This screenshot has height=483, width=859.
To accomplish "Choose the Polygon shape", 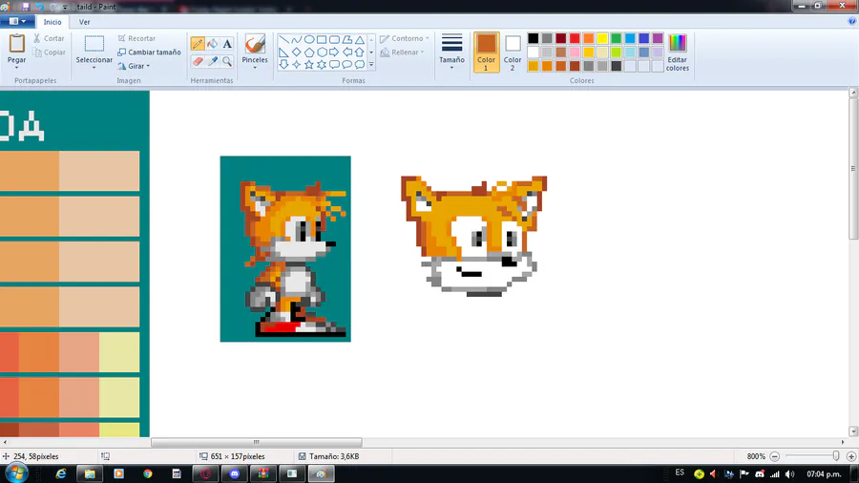I will [x=346, y=39].
